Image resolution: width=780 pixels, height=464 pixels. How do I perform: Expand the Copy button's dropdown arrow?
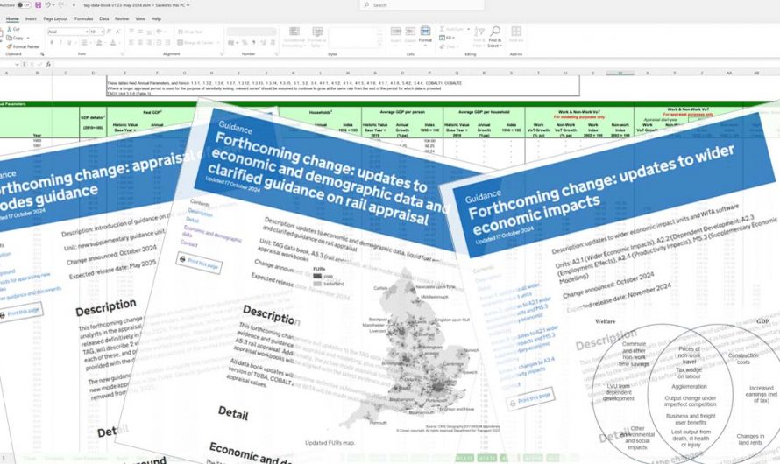point(27,39)
